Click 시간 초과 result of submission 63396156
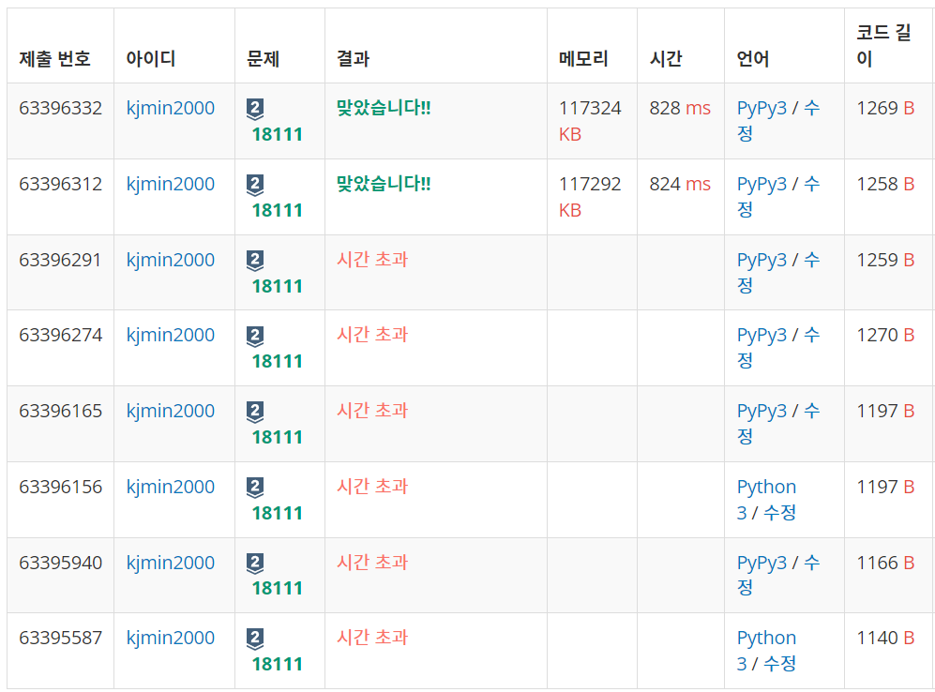This screenshot has height=692, width=935. [x=372, y=487]
